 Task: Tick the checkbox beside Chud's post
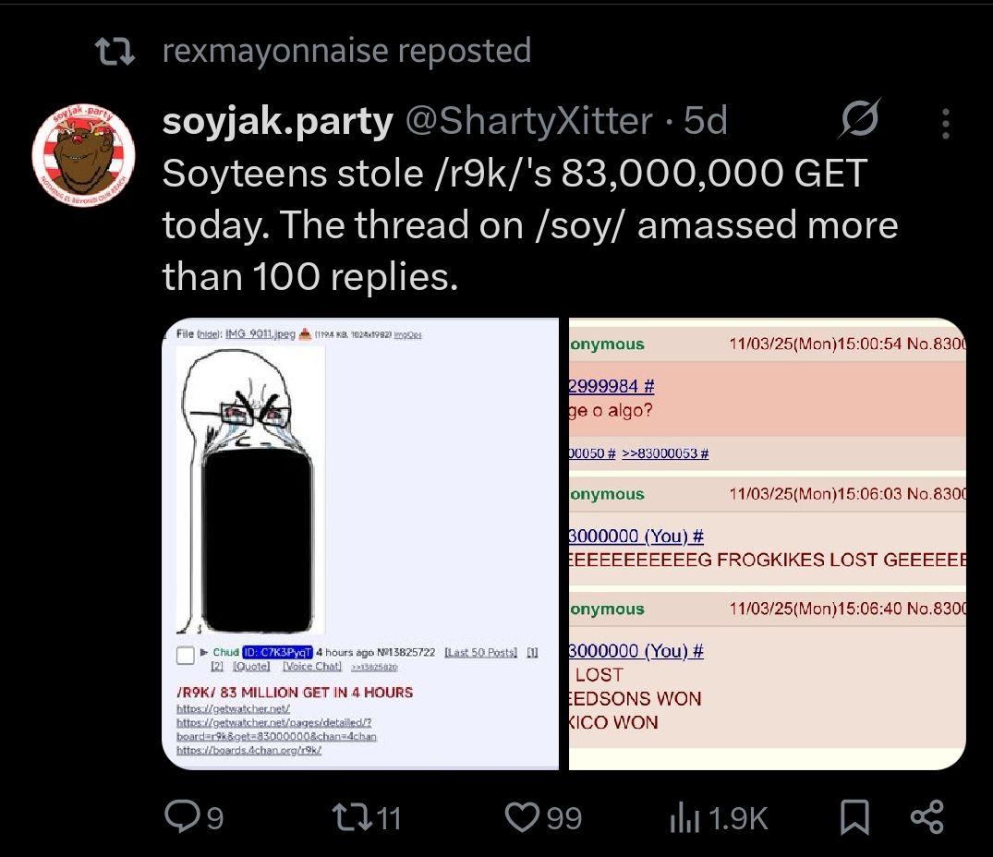pyautogui.click(x=186, y=655)
